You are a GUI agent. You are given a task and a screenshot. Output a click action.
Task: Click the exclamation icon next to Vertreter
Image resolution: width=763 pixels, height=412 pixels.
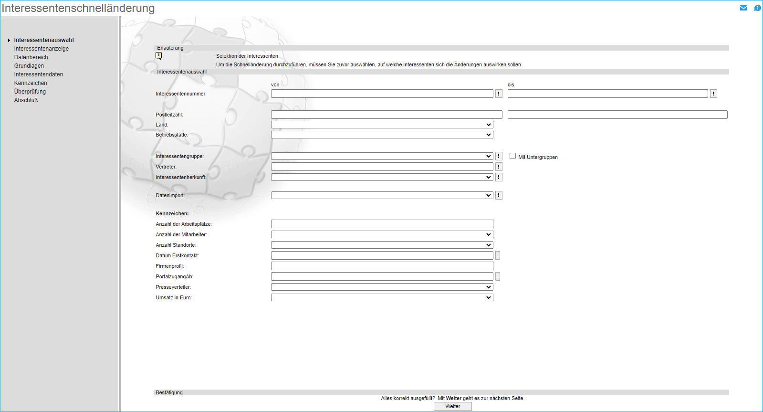point(499,167)
